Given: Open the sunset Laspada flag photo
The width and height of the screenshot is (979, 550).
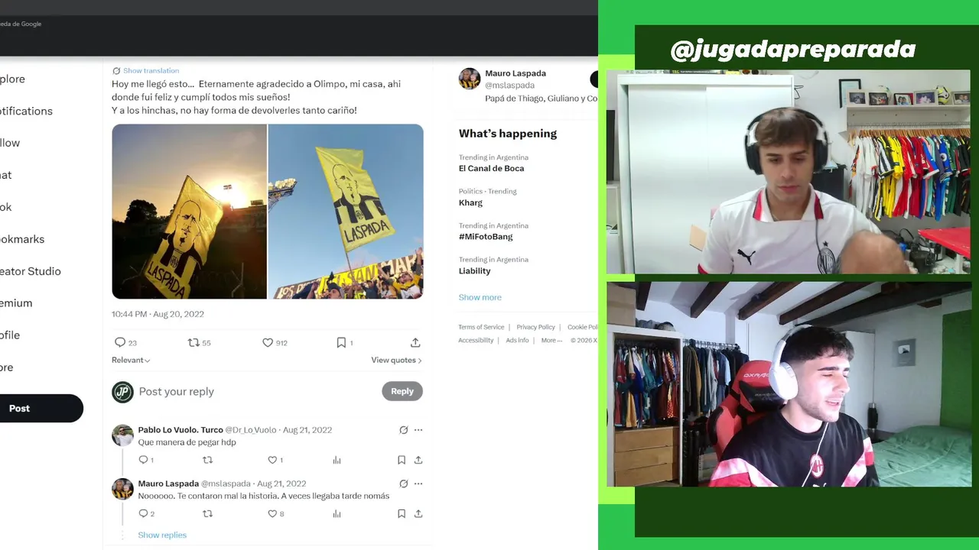Looking at the screenshot, I should pos(190,212).
